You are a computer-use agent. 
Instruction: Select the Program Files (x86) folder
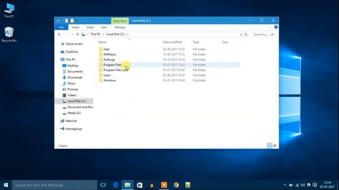(x=115, y=70)
